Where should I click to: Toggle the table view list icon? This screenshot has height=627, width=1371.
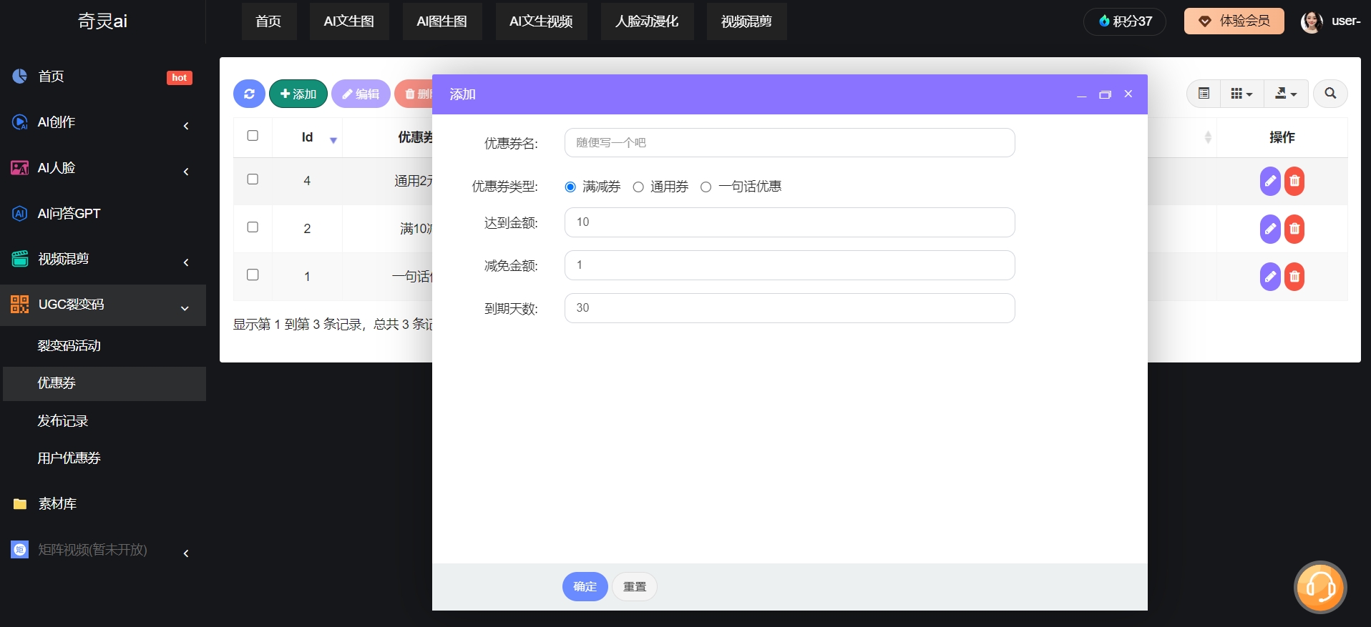coord(1204,93)
